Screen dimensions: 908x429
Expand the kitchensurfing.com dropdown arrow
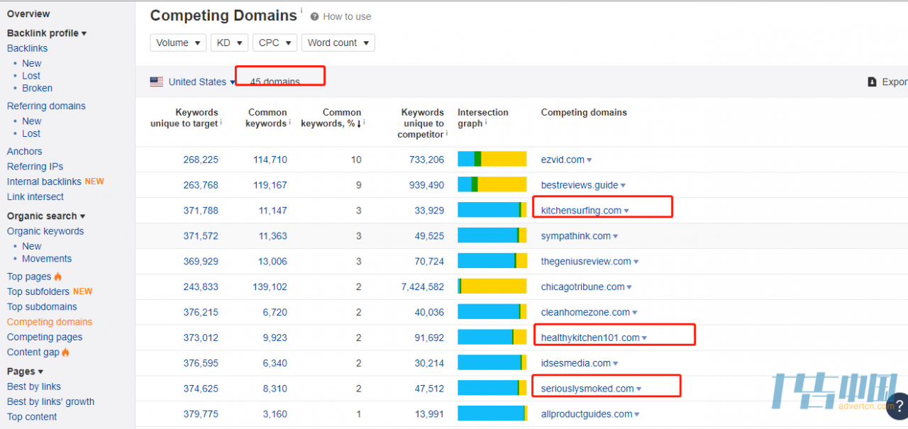point(626,211)
